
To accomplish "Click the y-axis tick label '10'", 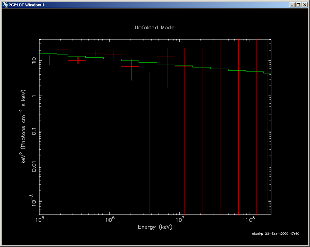I will pyautogui.click(x=34, y=60).
